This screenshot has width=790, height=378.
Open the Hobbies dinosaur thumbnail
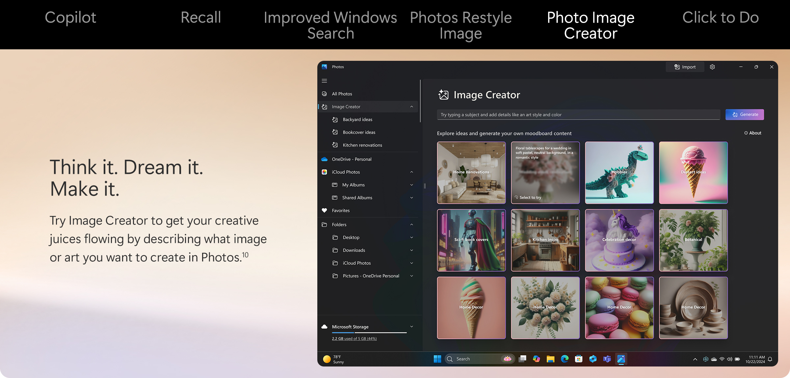(x=619, y=173)
